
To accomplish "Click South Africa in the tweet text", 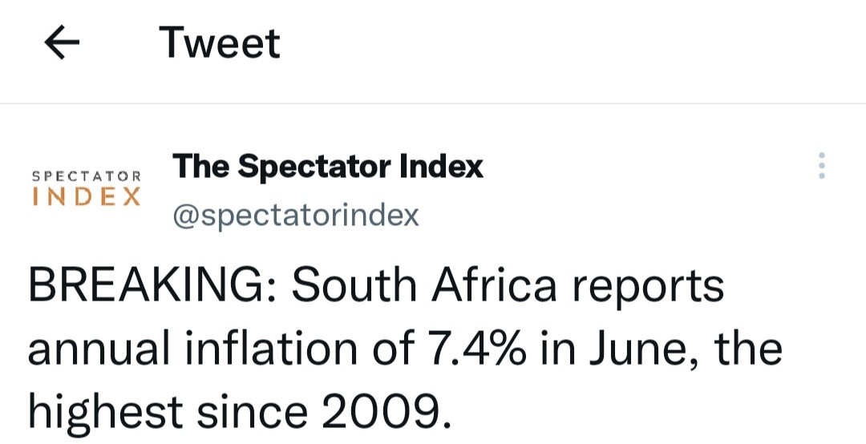I will (424, 285).
